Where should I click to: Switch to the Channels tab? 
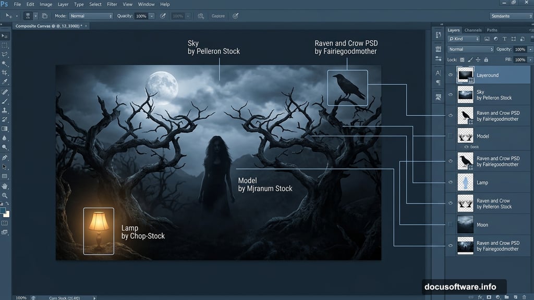(x=473, y=30)
